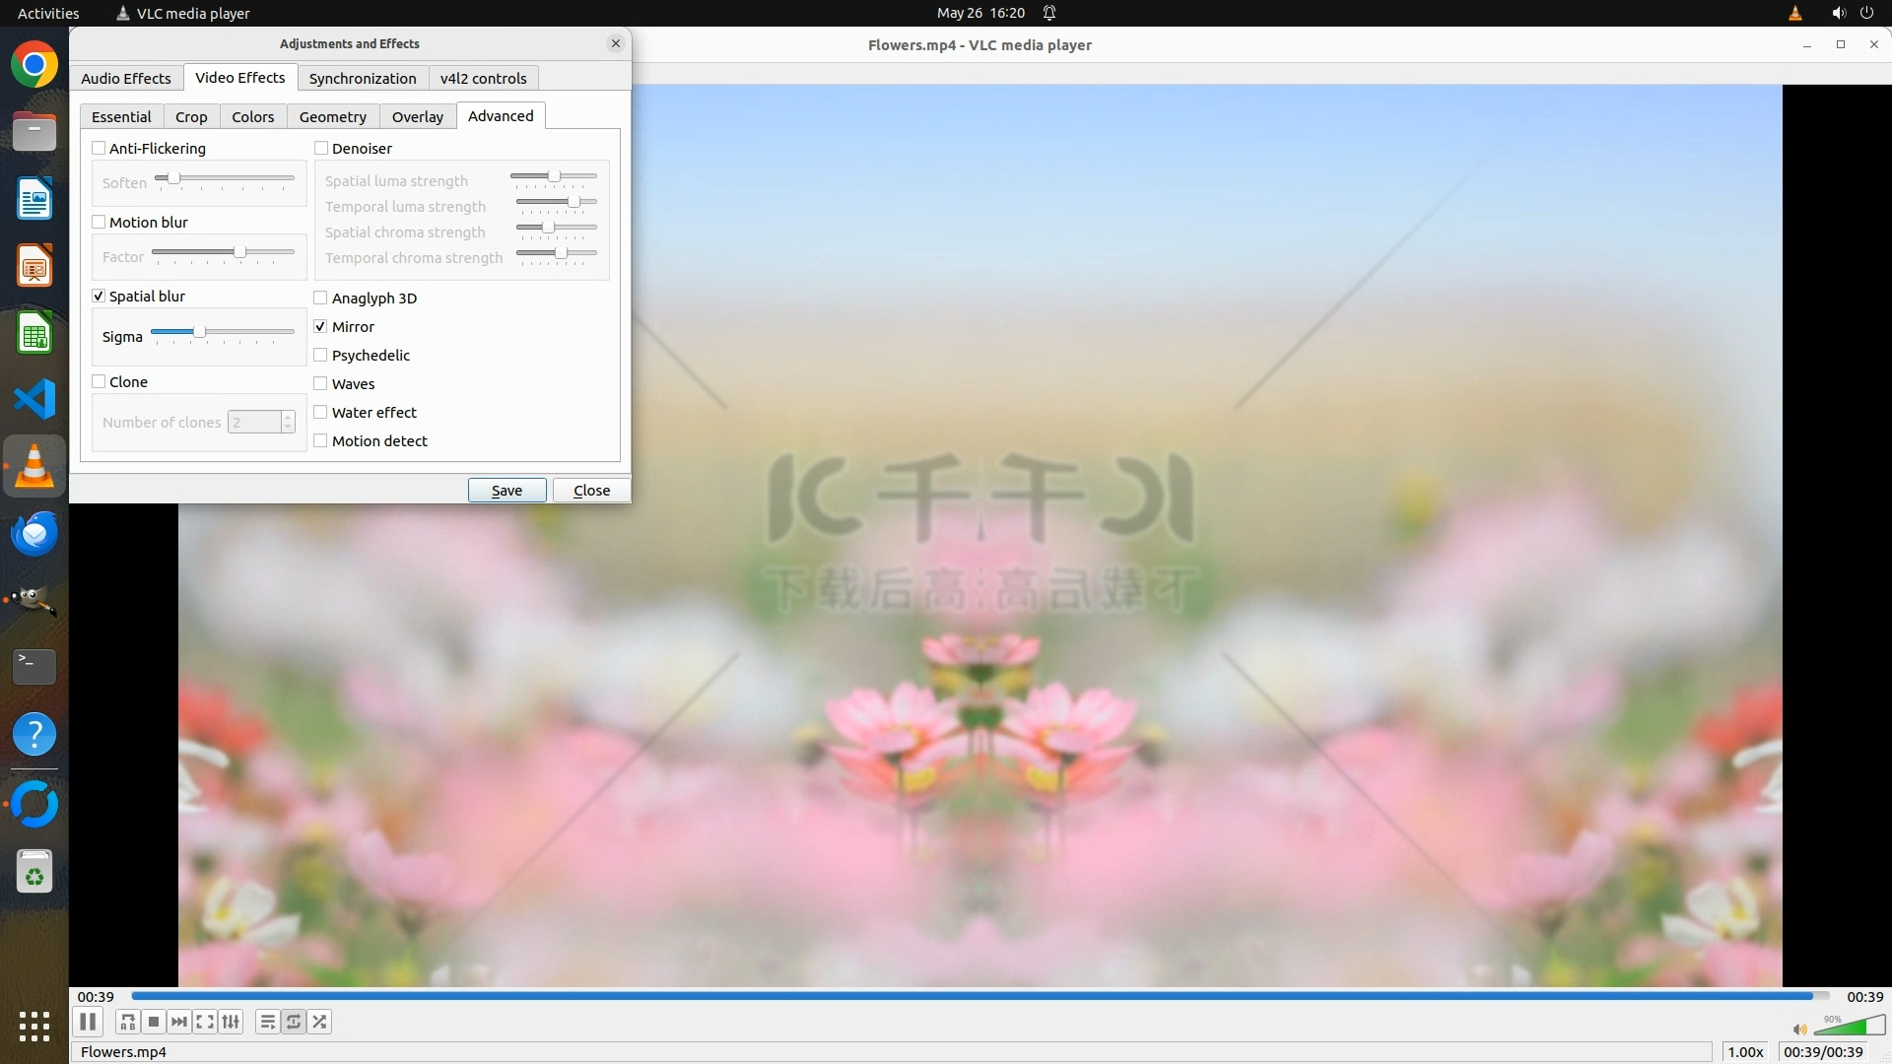Viewport: 1892px width, 1064px height.
Task: Click the A-B loop button
Action: [x=127, y=1022]
